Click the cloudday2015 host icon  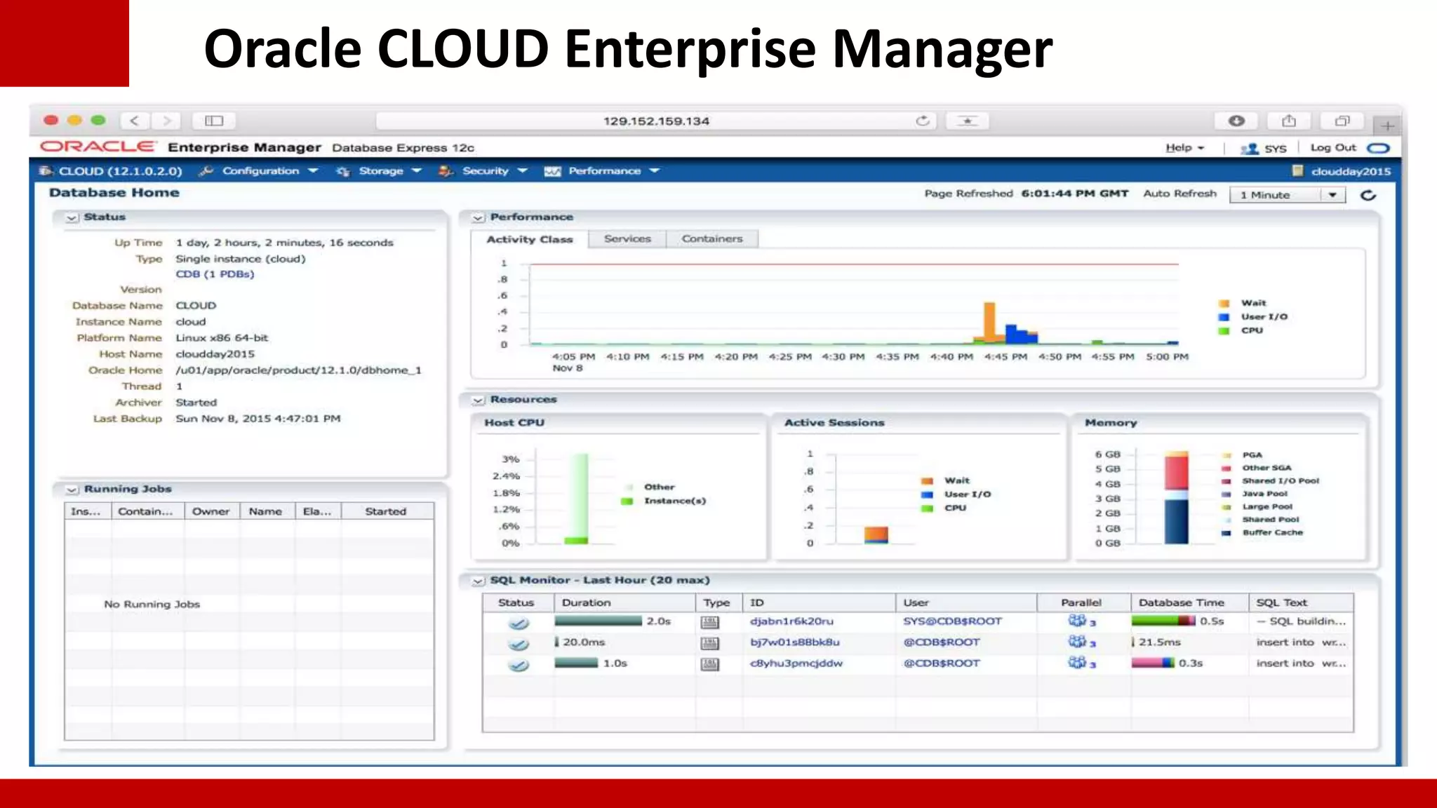[x=1297, y=171]
